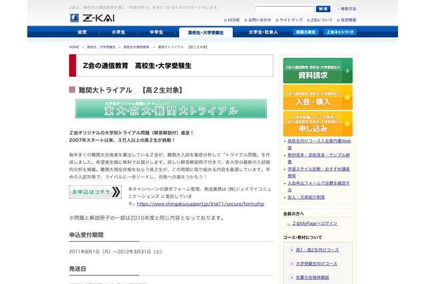
Task: Click 高校生・大学受験生 breadcrumb link
Action: pos(101,47)
